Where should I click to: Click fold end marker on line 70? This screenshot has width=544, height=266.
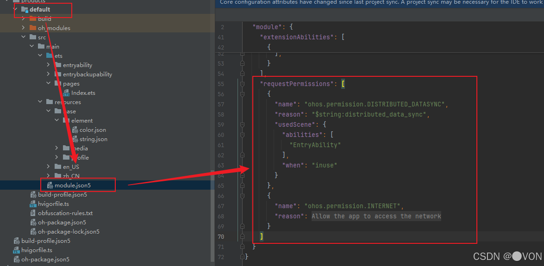(242, 236)
